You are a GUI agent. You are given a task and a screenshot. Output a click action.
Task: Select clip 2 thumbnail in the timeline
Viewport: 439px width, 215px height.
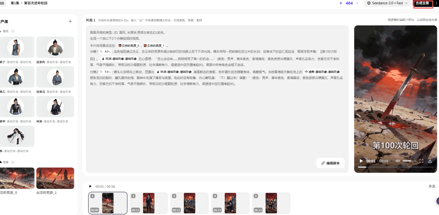(x=149, y=203)
